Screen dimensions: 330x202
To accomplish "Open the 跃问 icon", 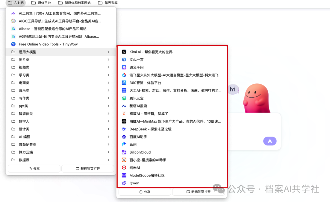I will click(x=124, y=145).
